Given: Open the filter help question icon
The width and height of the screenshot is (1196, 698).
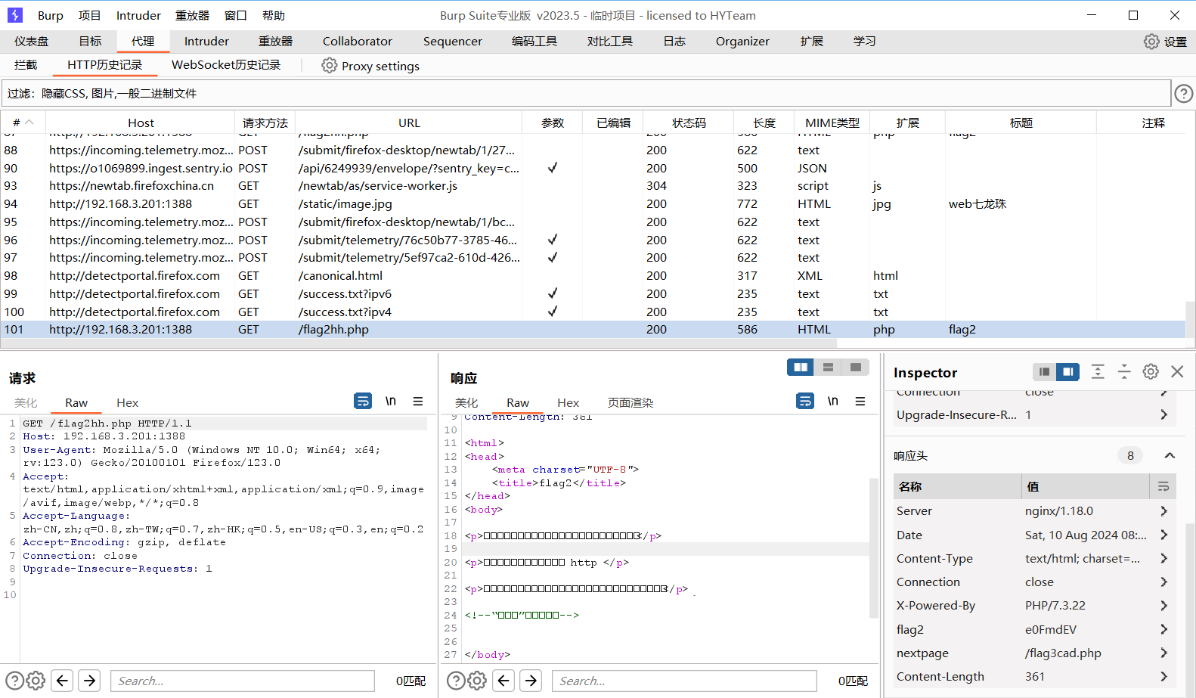Looking at the screenshot, I should tap(1183, 94).
